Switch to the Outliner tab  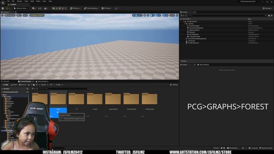pyautogui.click(x=185, y=12)
